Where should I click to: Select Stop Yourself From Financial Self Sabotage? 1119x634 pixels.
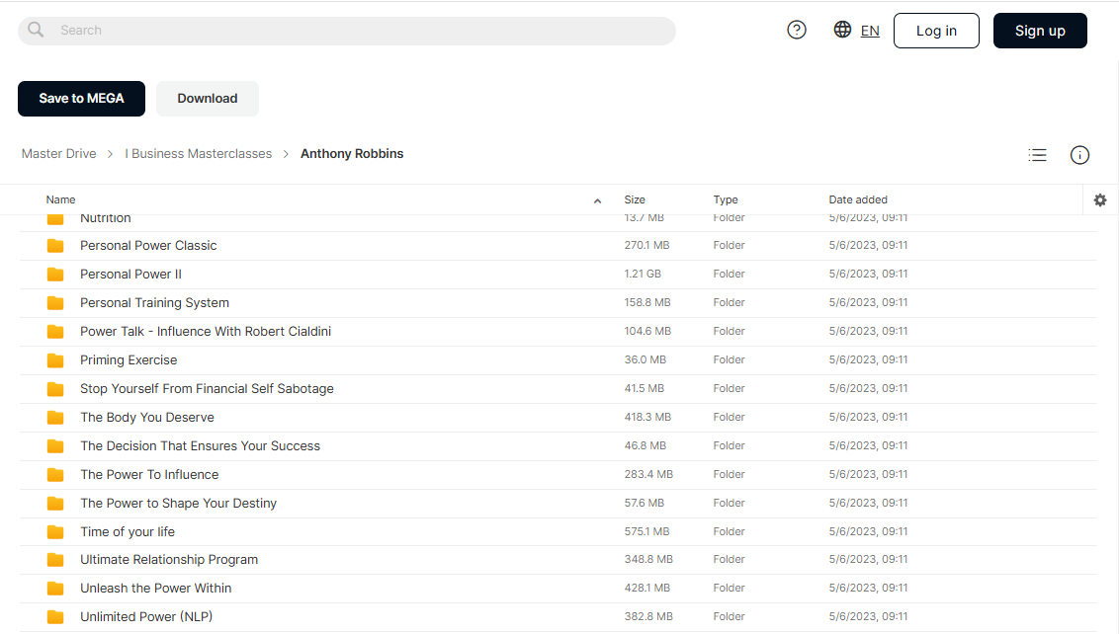(207, 389)
